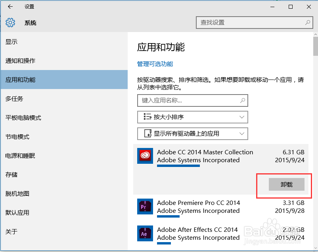Open the 通知和操作 settings page
The image size is (318, 252).
(x=20, y=61)
